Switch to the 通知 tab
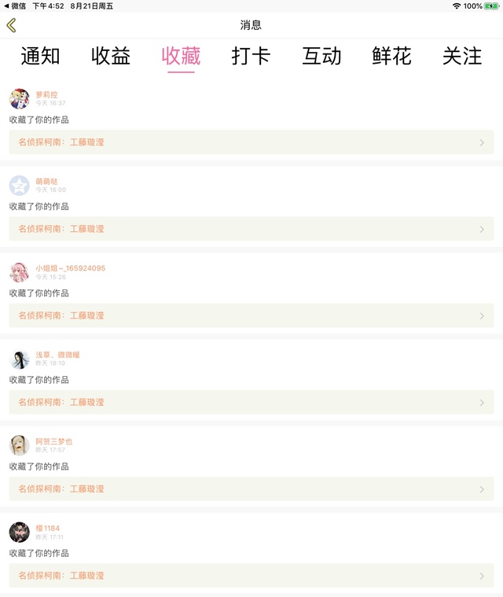Image resolution: width=503 pixels, height=597 pixels. pyautogui.click(x=40, y=56)
